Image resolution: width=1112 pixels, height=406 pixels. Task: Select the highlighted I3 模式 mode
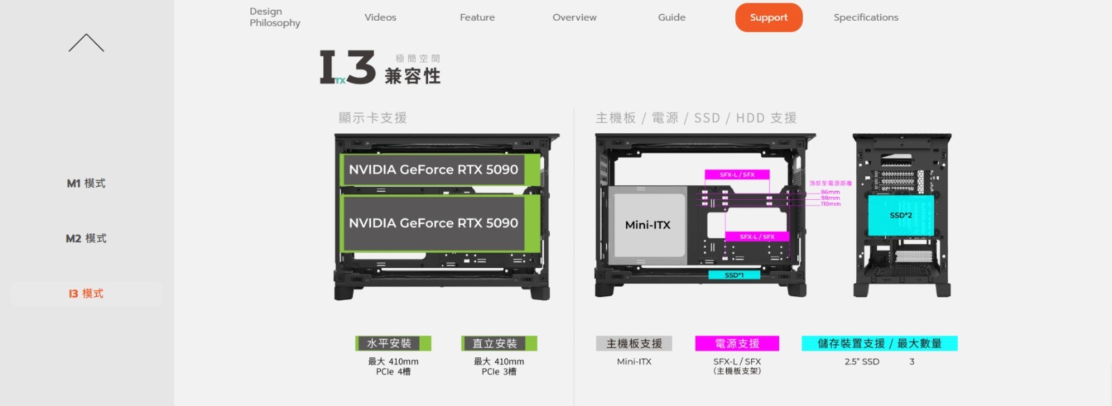coord(86,294)
